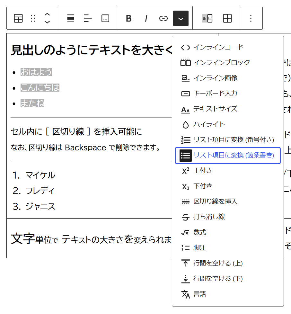Screen dimensions: 291x314
Task: Select 数式 formula option
Action: (x=228, y=232)
